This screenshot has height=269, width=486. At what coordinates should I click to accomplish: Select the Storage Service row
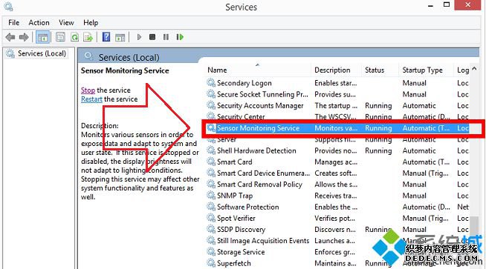pyautogui.click(x=338, y=252)
